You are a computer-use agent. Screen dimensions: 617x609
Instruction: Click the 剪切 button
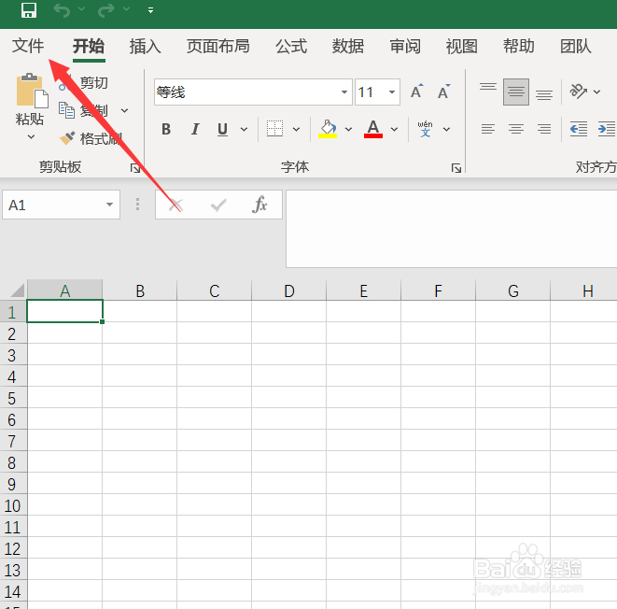[84, 83]
